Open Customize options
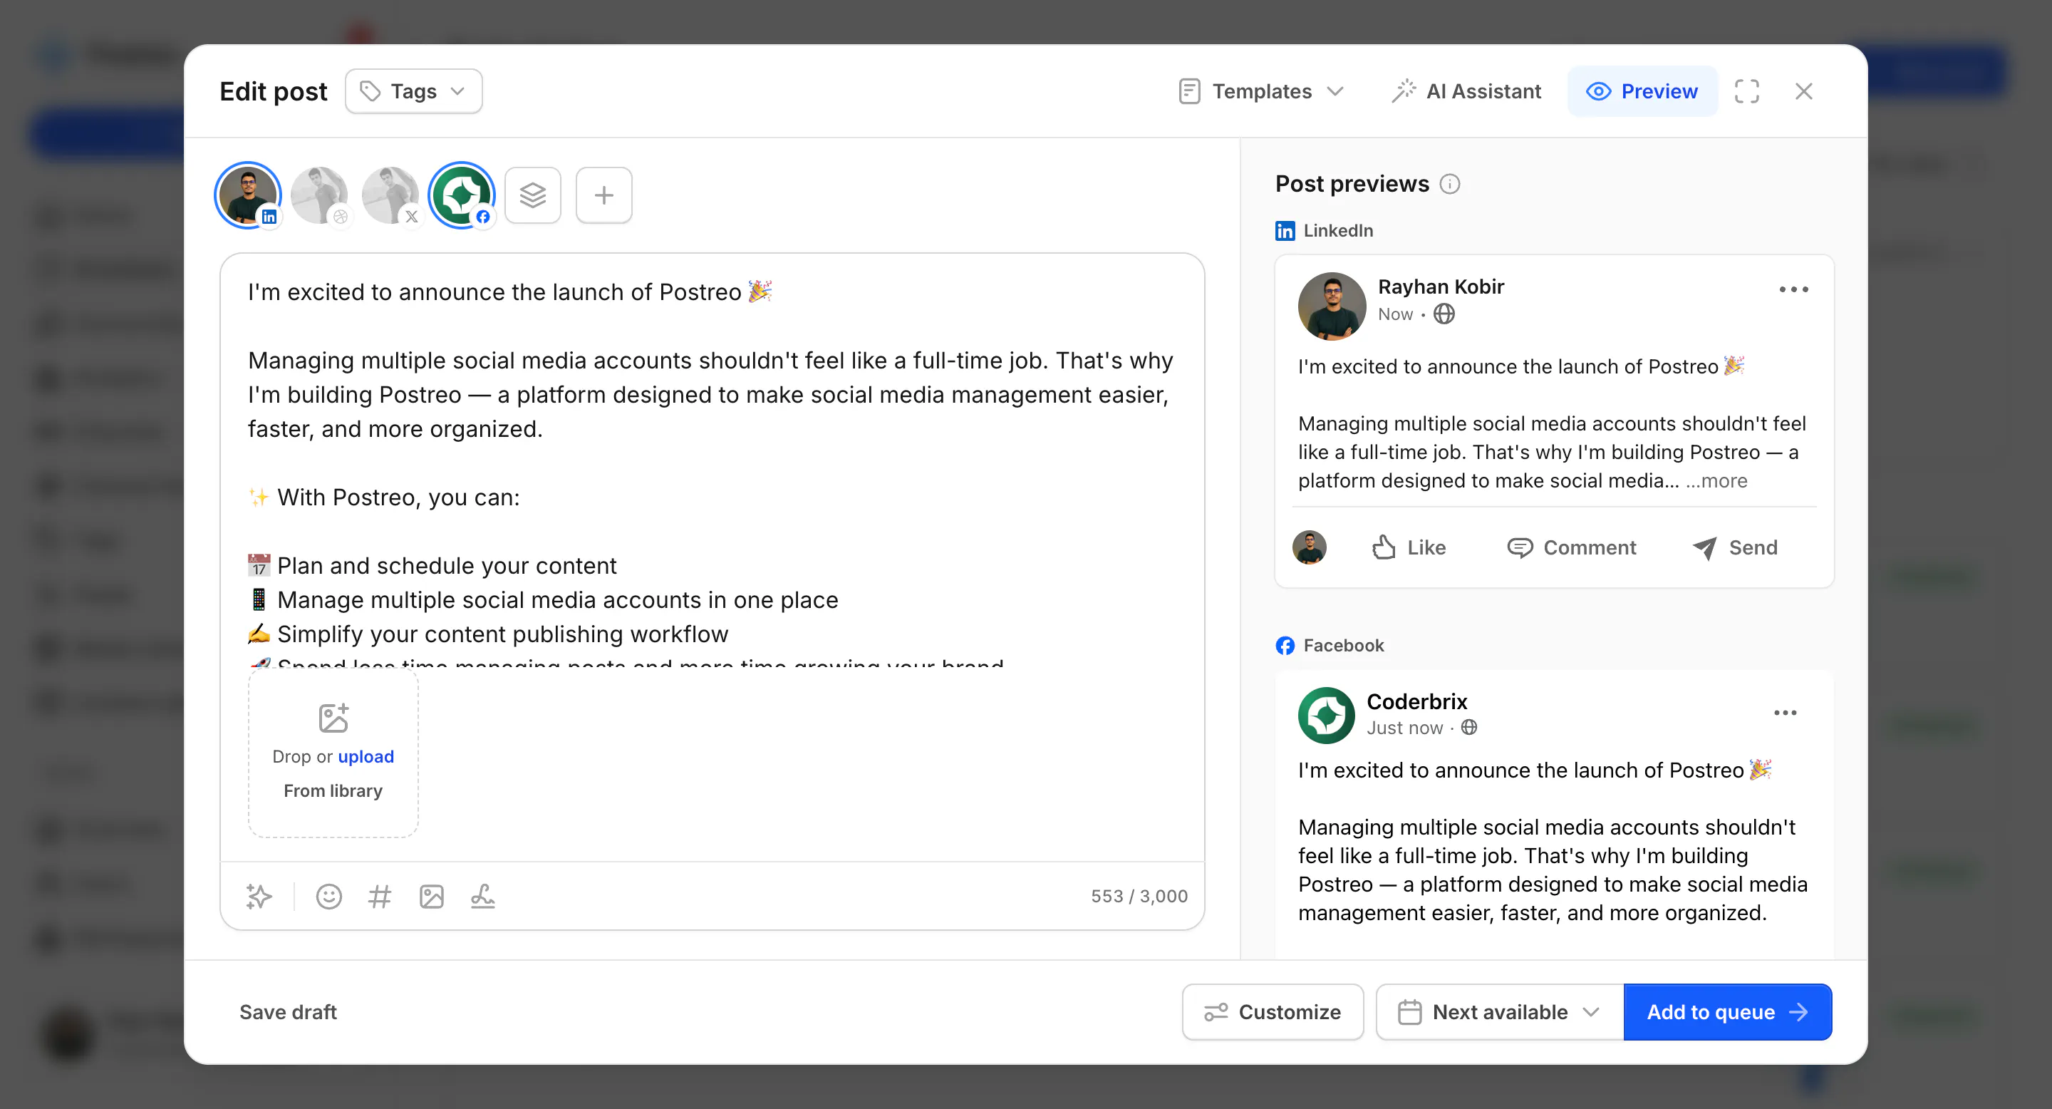 (x=1272, y=1012)
